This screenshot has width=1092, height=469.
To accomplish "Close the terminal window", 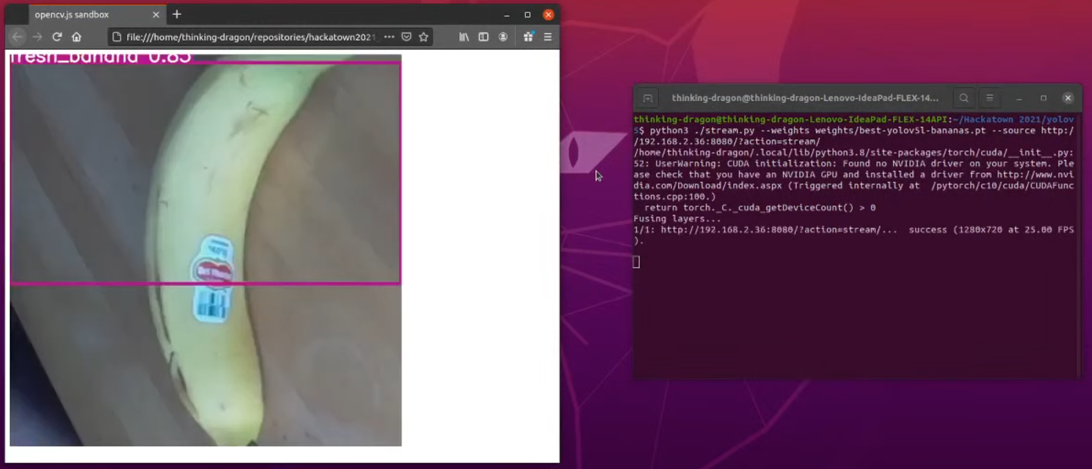I will pos(1068,98).
